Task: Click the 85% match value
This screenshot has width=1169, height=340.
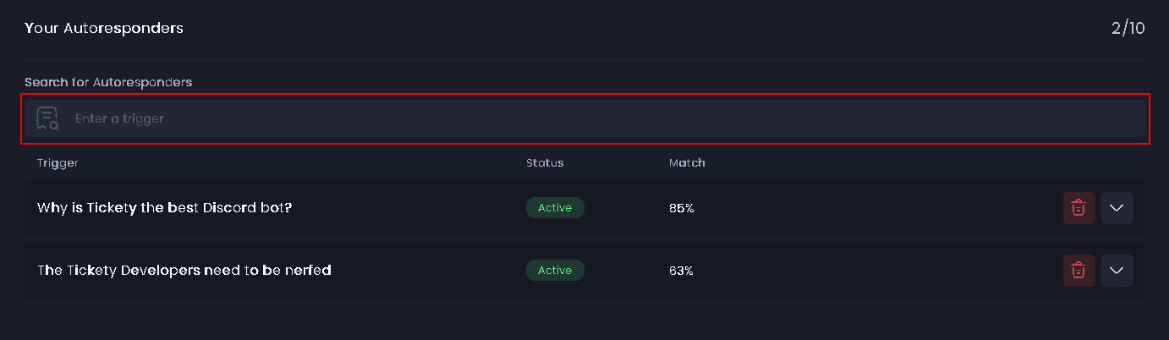Action: [681, 208]
